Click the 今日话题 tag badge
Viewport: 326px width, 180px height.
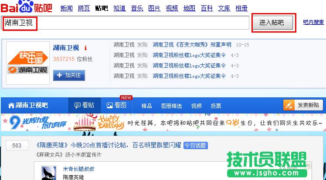coord(194,145)
